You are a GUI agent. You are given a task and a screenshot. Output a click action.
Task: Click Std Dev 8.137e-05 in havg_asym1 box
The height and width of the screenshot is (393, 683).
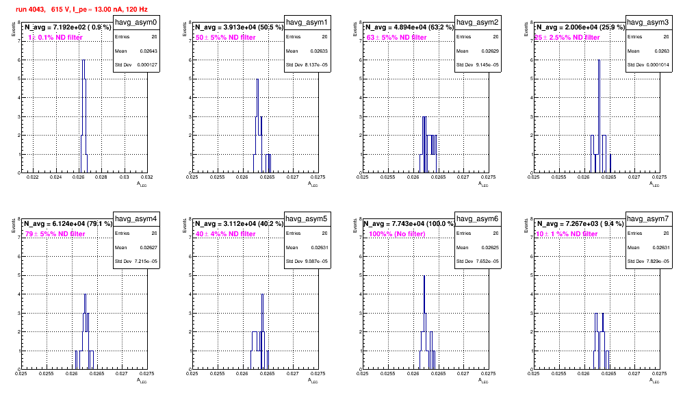307,65
